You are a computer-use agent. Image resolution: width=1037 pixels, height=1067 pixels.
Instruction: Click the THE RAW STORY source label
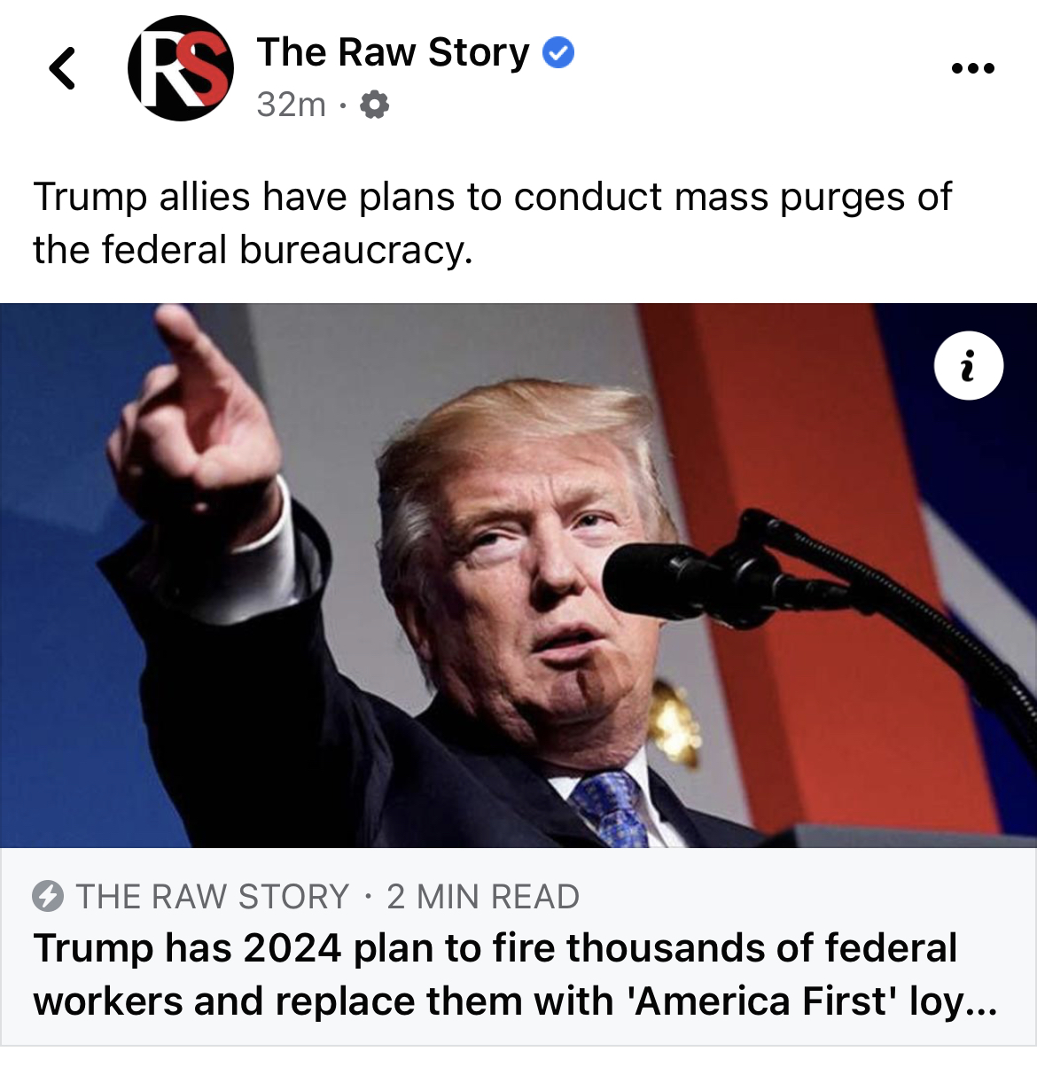coord(213,897)
